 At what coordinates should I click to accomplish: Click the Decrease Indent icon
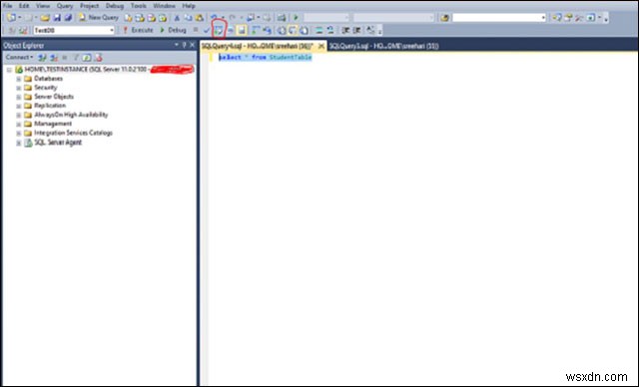click(345, 30)
